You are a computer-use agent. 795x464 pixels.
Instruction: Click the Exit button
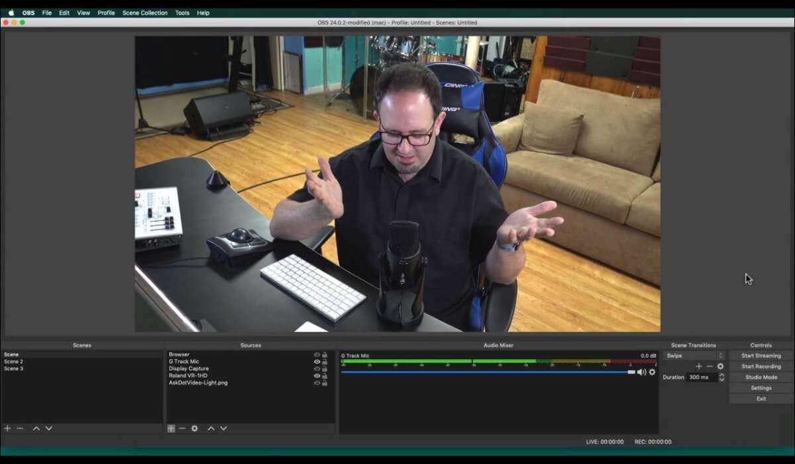(x=761, y=398)
